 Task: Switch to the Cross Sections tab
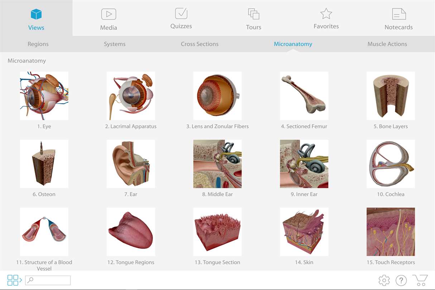[199, 44]
